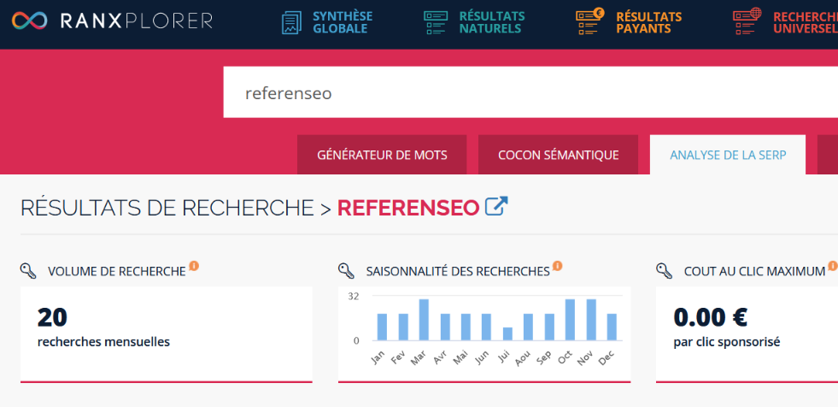The width and height of the screenshot is (838, 407).
Task: Open external link icon next to REFERENSEO
Action: tap(496, 206)
